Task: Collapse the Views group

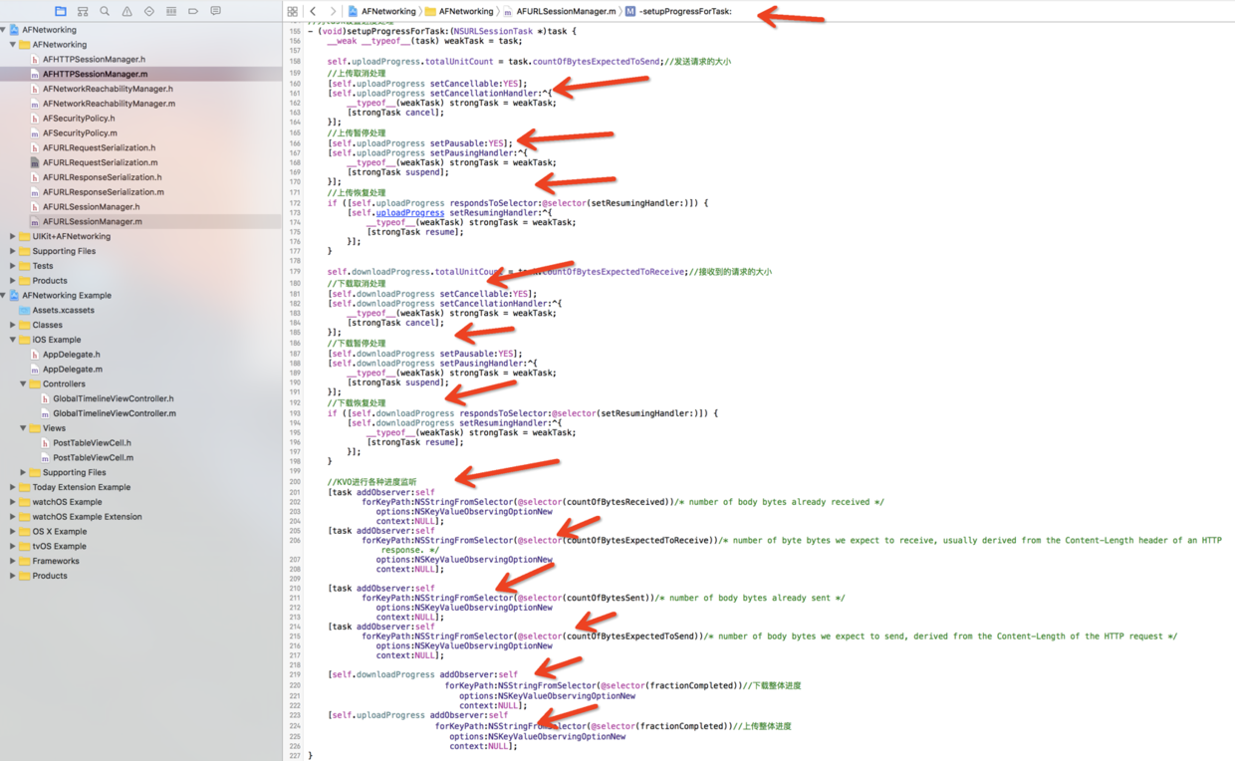Action: pos(23,428)
